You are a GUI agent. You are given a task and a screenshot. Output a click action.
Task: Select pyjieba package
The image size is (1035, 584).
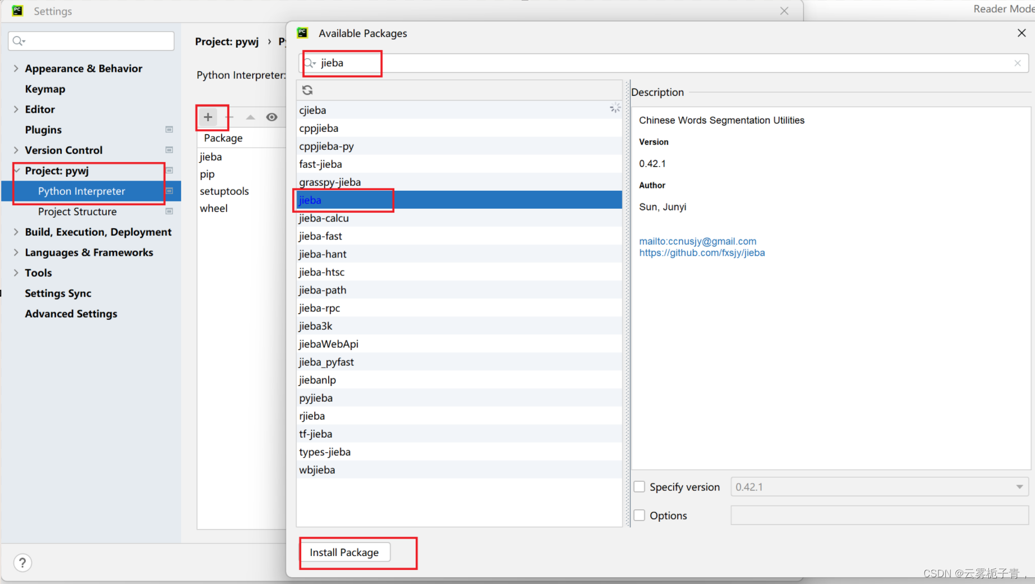click(x=459, y=397)
